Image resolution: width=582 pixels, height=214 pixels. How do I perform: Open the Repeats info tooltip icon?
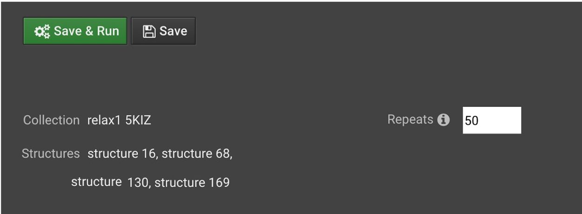[x=444, y=120]
